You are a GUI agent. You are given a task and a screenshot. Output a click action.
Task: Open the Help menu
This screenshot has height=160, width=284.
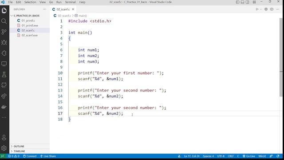click(82, 2)
